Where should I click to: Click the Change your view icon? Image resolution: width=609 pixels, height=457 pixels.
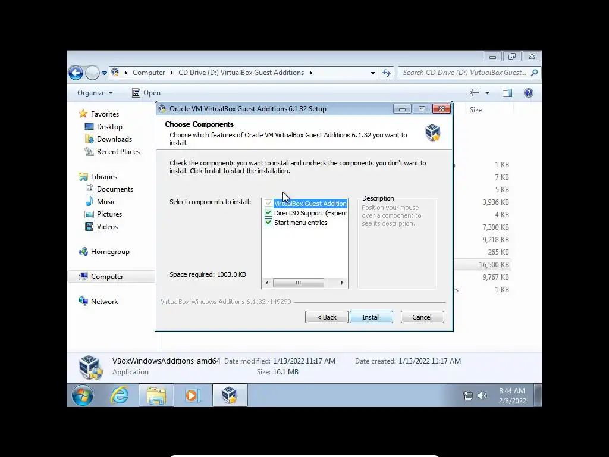tap(474, 93)
